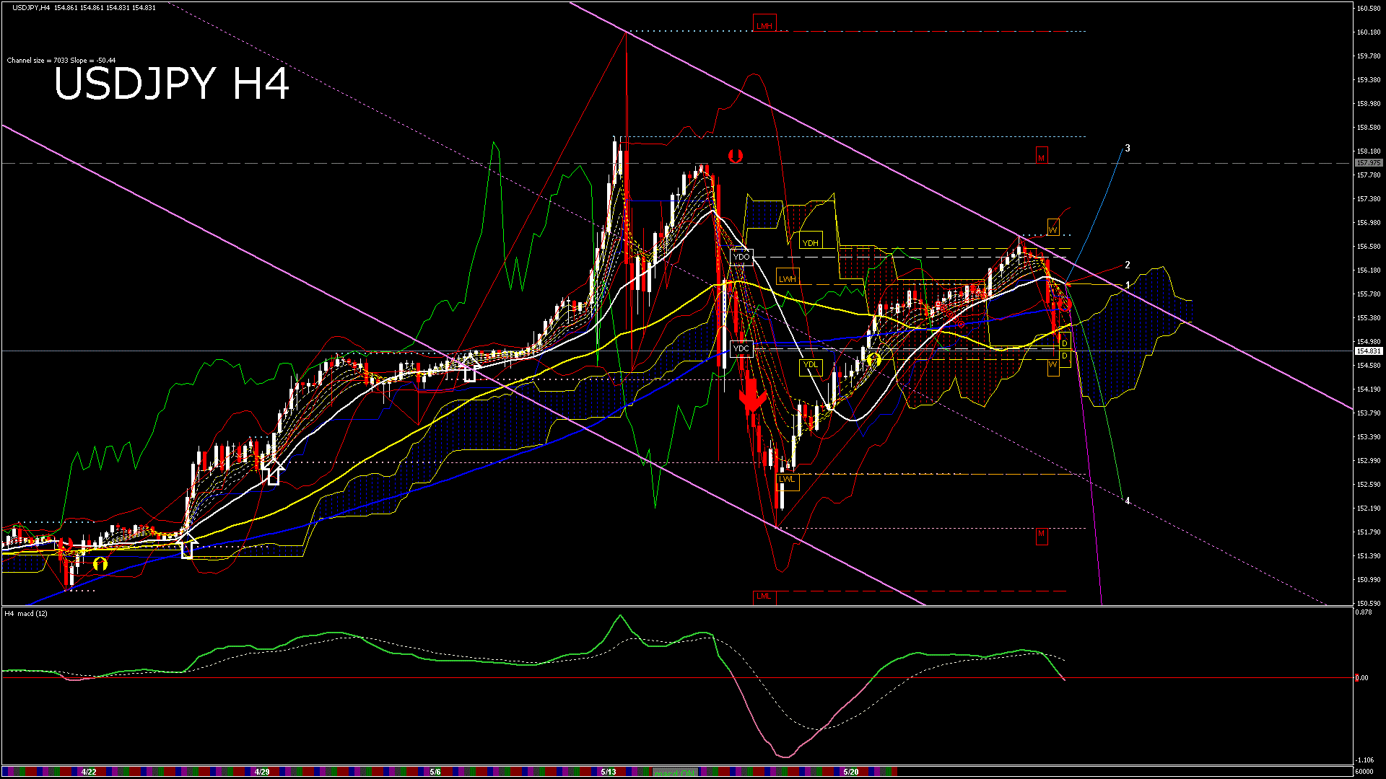This screenshot has width=1386, height=779.
Task: Click the USDJPY H4 title text
Action: point(172,84)
